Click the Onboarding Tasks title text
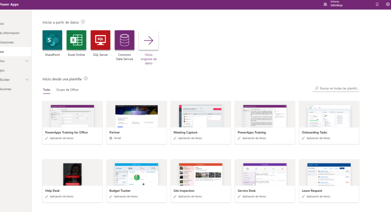This screenshot has width=391, height=212. [314, 132]
